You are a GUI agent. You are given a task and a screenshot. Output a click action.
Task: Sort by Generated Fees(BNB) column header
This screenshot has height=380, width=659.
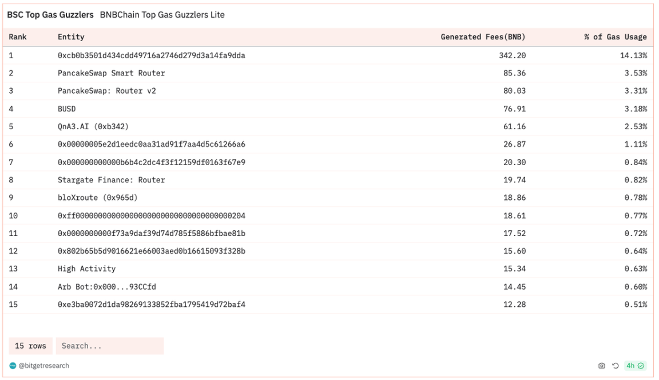click(x=483, y=37)
